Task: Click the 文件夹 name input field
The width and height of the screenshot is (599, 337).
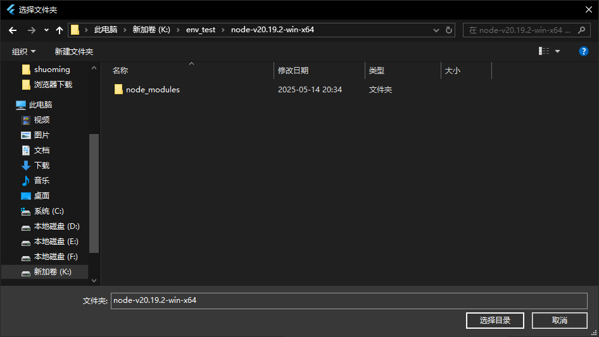Action: click(349, 301)
